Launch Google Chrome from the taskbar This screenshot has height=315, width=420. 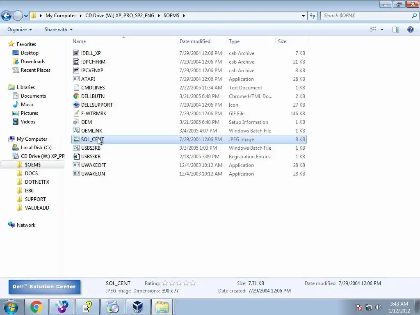pos(36,307)
